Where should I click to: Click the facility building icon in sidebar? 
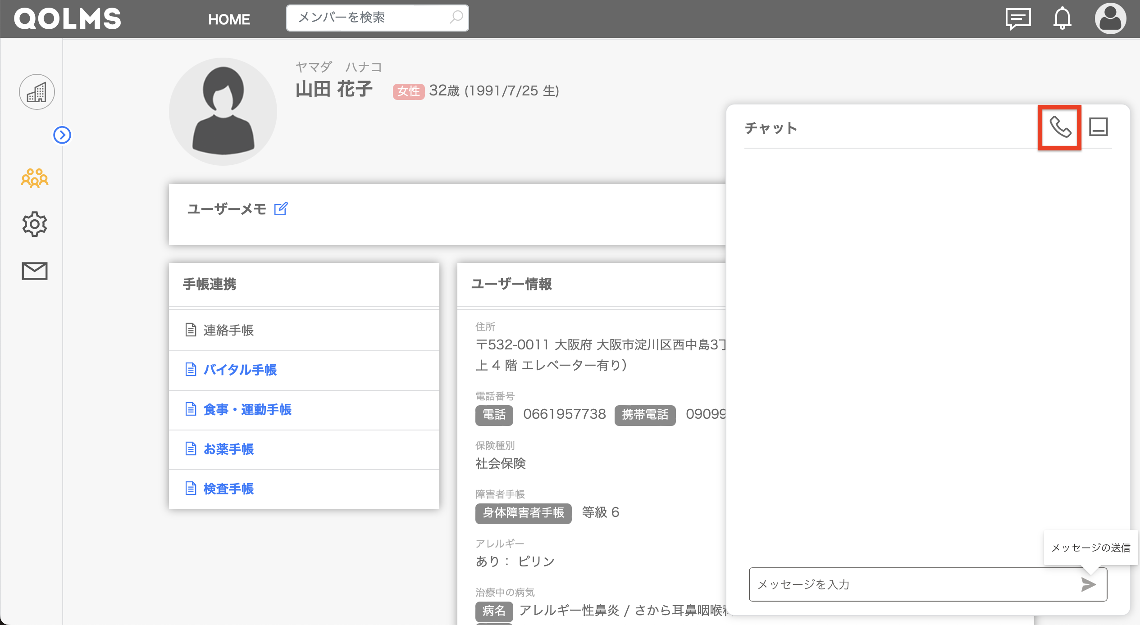(37, 92)
